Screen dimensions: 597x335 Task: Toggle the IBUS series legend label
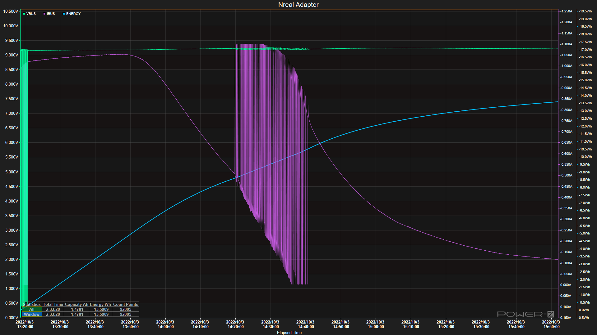(x=51, y=14)
